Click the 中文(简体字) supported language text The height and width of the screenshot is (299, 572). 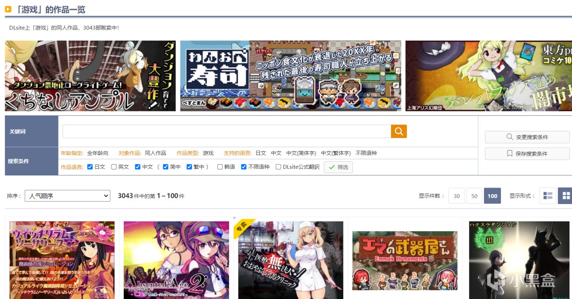pos(301,153)
